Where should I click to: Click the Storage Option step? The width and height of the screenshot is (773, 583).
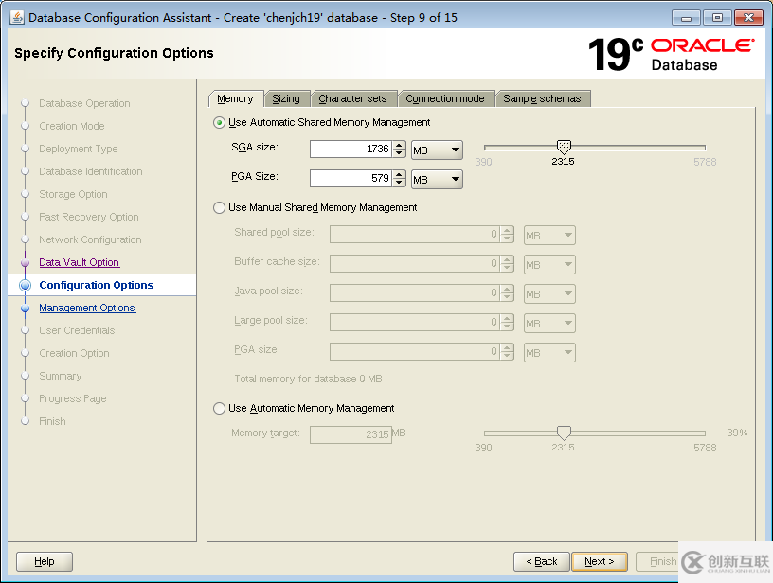click(x=74, y=194)
